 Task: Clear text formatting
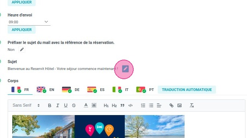[192, 105]
